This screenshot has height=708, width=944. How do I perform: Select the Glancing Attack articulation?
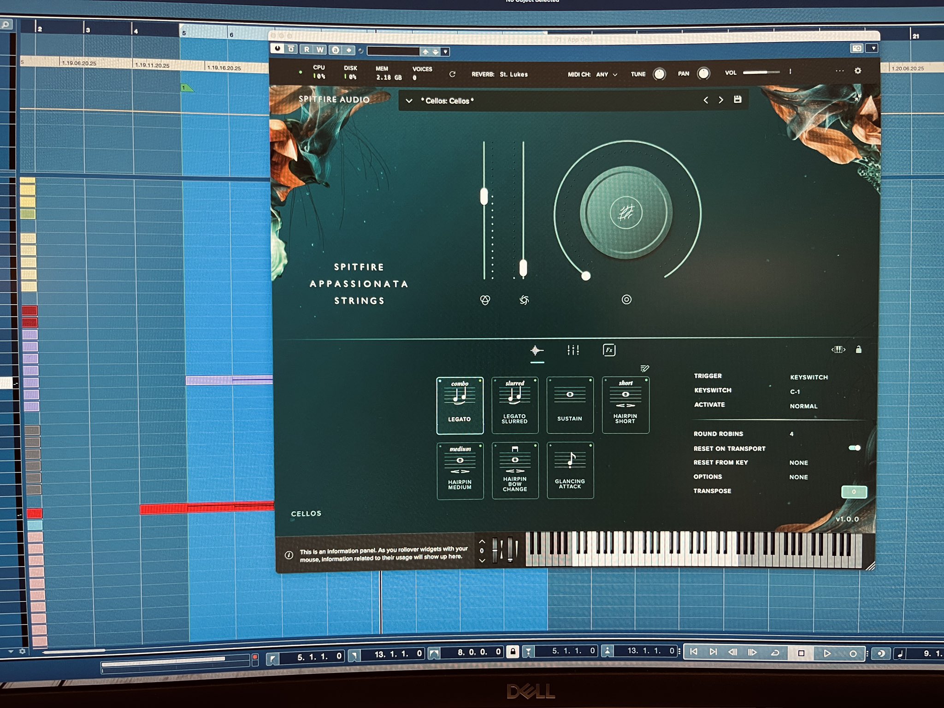[570, 470]
